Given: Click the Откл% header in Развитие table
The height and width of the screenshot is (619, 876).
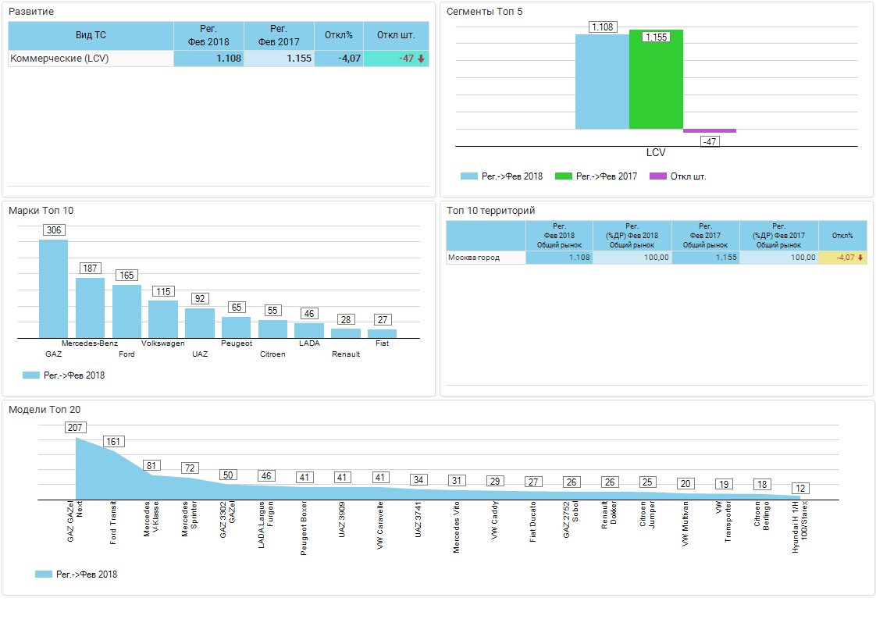Looking at the screenshot, I should coord(339,35).
